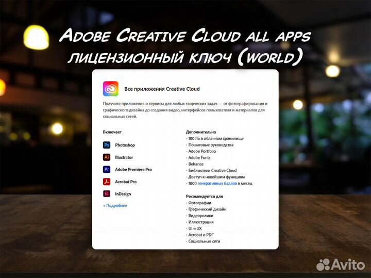Image resolution: width=371 pixels, height=278 pixels.
Task: Expand the '+ Подробнее' app list
Action: click(x=115, y=206)
